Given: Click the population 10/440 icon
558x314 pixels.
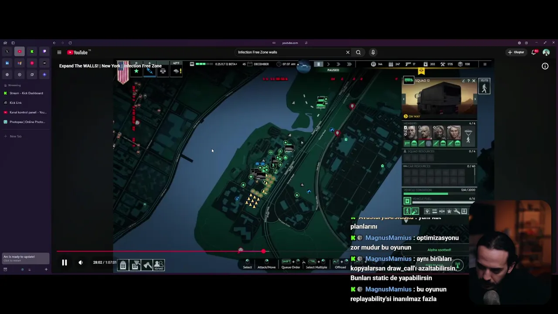Looking at the screenshot, I should click(159, 265).
